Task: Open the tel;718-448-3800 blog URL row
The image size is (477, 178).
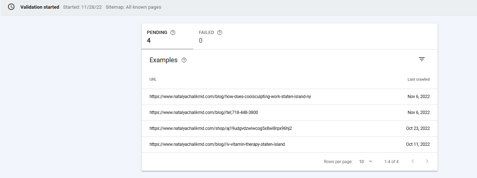Action: pyautogui.click(x=289, y=113)
